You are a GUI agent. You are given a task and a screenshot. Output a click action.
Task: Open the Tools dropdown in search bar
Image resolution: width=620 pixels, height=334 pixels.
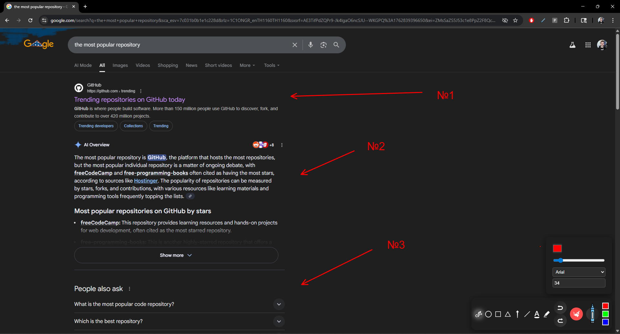coord(271,65)
